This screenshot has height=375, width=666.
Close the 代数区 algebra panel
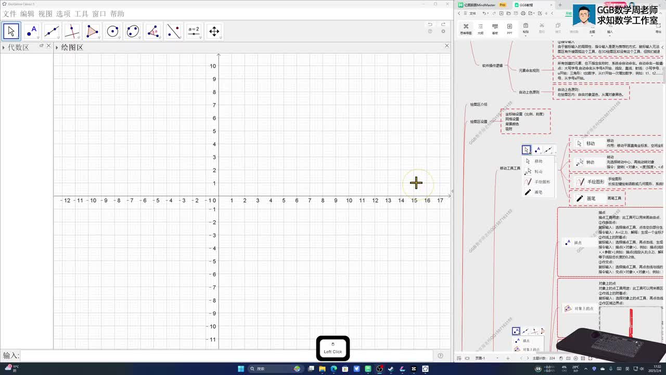[49, 46]
